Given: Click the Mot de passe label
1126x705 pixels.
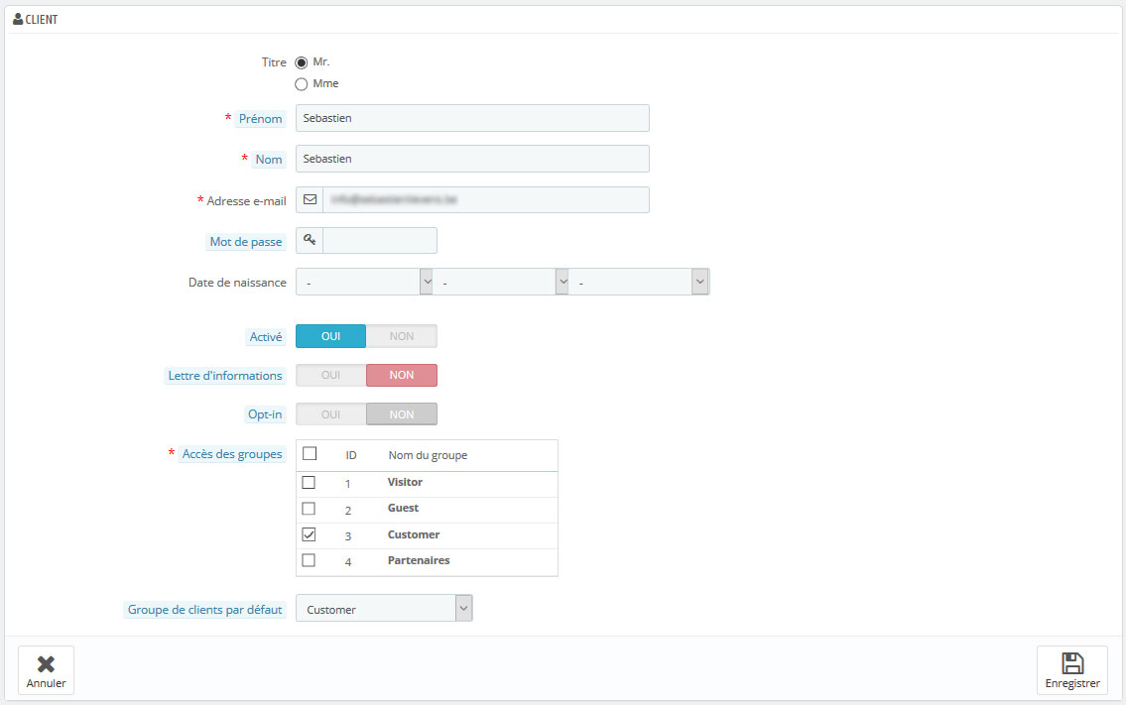Looking at the screenshot, I should pyautogui.click(x=246, y=242).
